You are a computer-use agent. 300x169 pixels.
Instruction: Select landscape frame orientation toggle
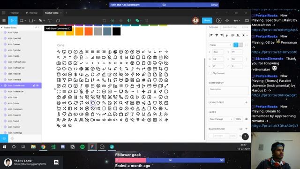click(240, 45)
